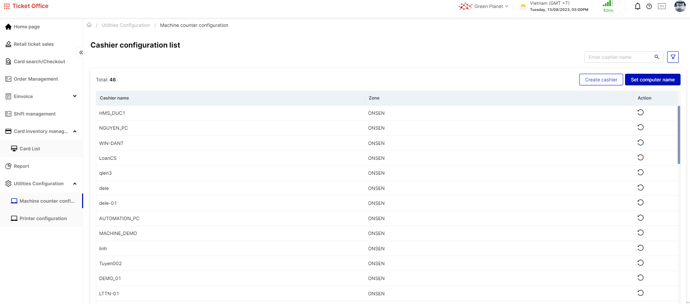Click the reset icon for MACHINE_DEMO row
The height and width of the screenshot is (304, 690).
[x=640, y=233]
